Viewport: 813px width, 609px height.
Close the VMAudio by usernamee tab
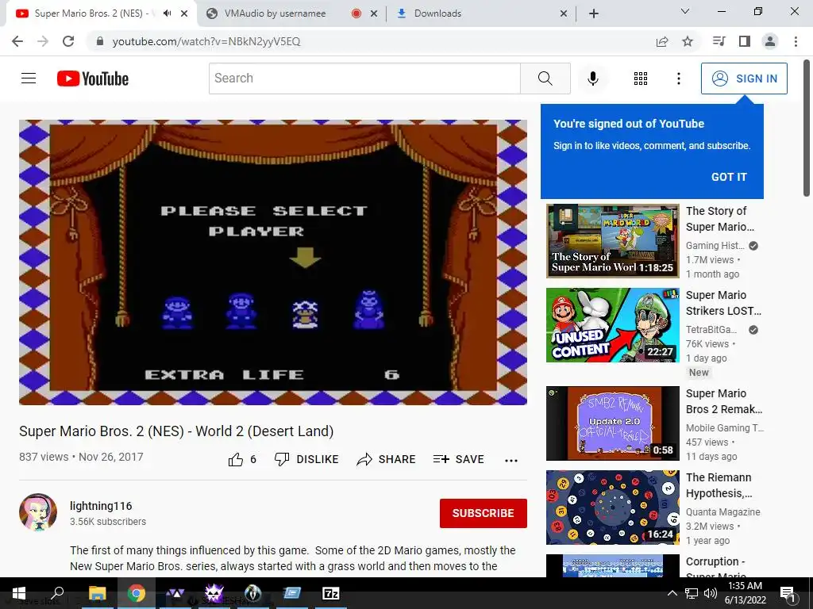374,14
